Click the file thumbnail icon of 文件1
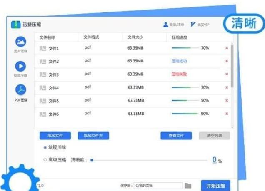This screenshot has width=265, height=191. click(43, 48)
